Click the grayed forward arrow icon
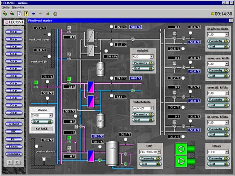Screen dimensions: 235x176 pos(40,14)
